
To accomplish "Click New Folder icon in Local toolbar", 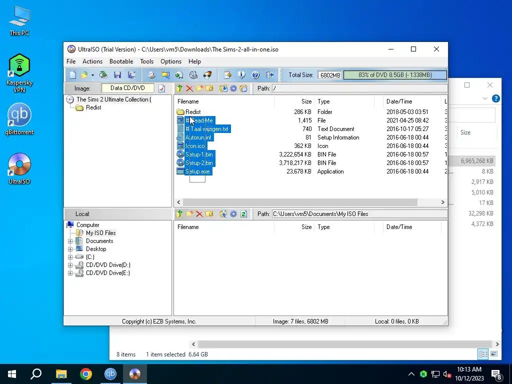I will 189,214.
